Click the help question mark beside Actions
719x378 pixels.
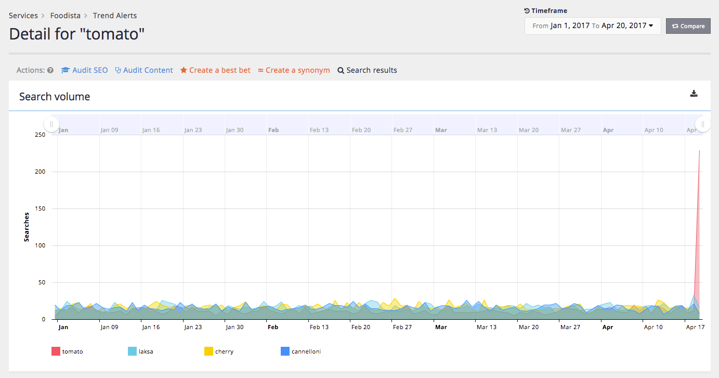click(x=50, y=70)
